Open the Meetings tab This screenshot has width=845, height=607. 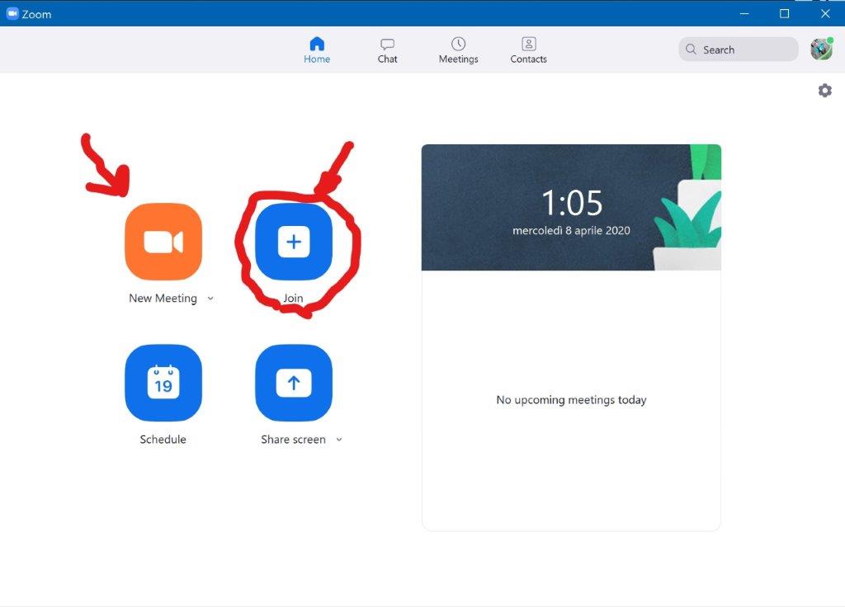click(458, 50)
